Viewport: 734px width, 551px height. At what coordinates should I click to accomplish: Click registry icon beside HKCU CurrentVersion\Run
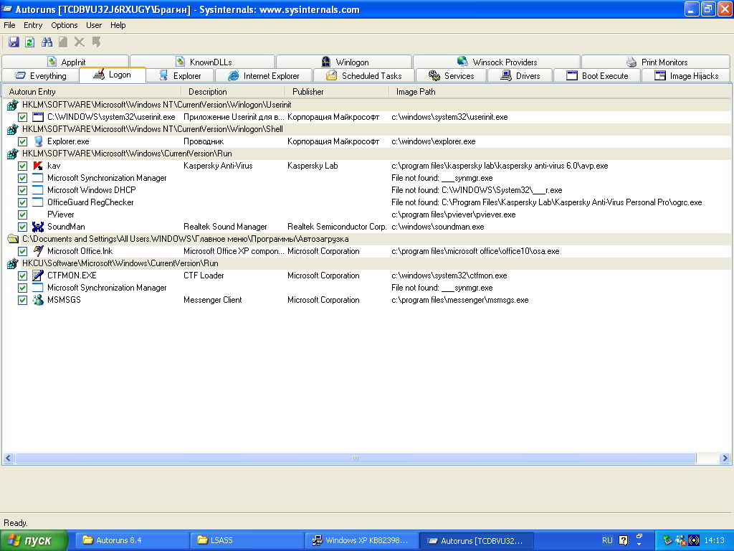pyautogui.click(x=13, y=263)
